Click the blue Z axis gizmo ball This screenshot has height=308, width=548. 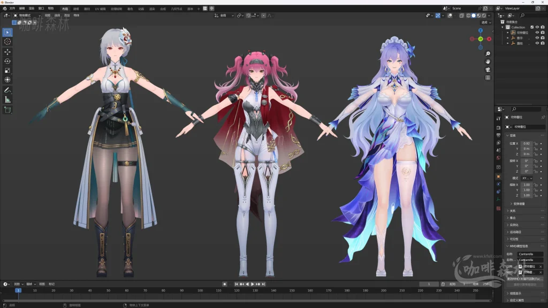[481, 30]
